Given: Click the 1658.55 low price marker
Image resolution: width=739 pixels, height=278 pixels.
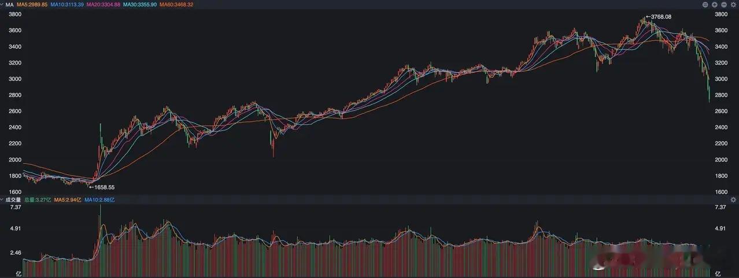Looking at the screenshot, I should 101,187.
